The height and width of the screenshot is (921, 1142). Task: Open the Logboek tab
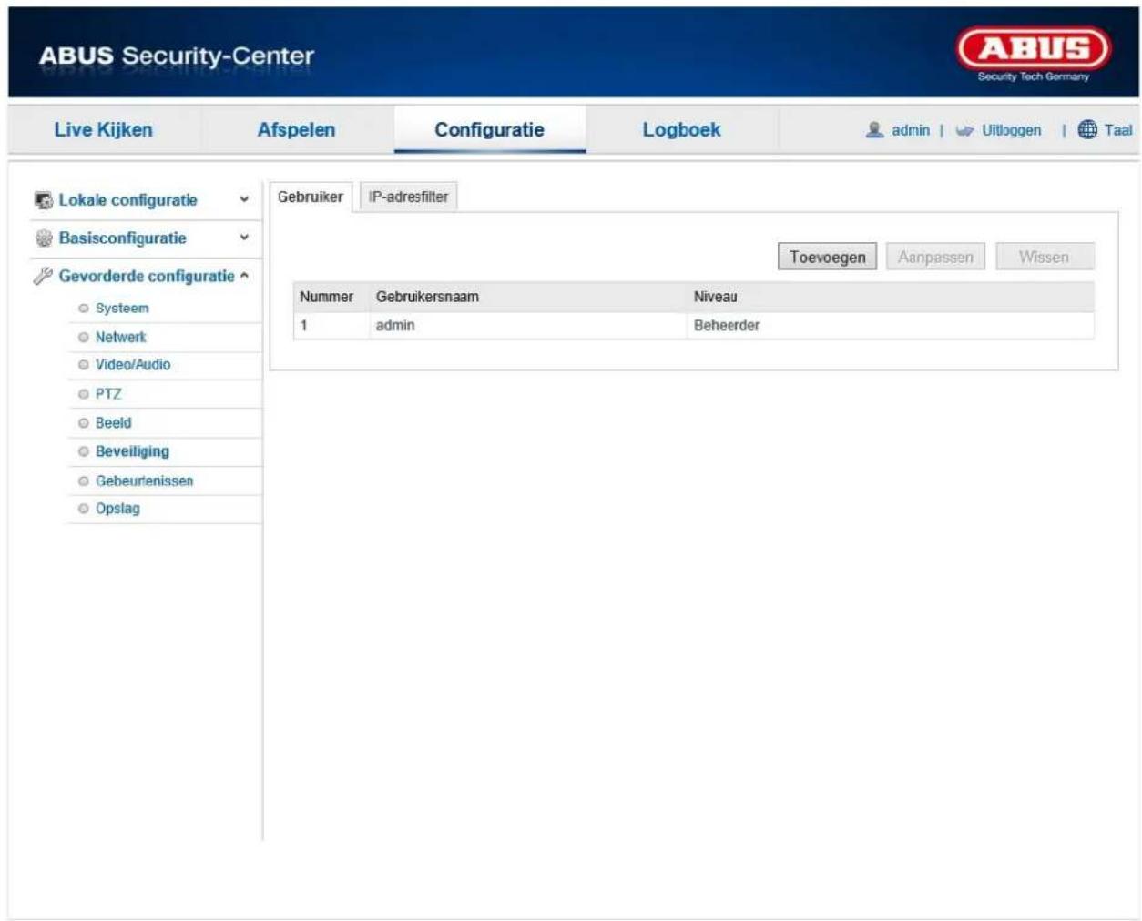tap(682, 129)
